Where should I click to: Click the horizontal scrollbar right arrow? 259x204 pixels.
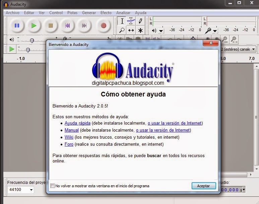pyautogui.click(x=251, y=175)
